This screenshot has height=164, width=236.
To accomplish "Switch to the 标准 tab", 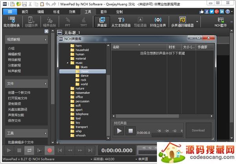I will tap(56, 12).
